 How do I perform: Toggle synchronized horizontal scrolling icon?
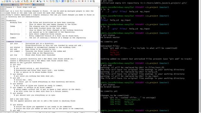[x=53, y=1]
